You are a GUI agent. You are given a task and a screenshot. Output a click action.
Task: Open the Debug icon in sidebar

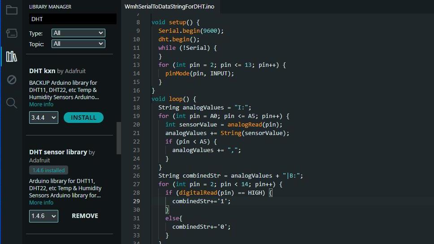[12, 80]
